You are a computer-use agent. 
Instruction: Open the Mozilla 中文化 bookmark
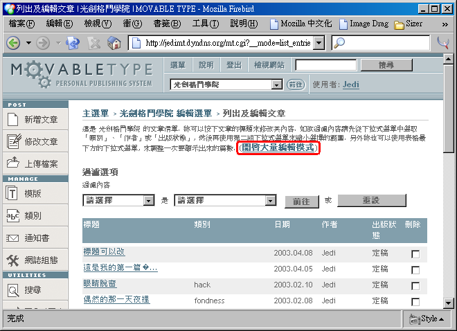pos(301,24)
